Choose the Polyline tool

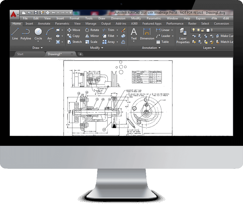(x=26, y=34)
